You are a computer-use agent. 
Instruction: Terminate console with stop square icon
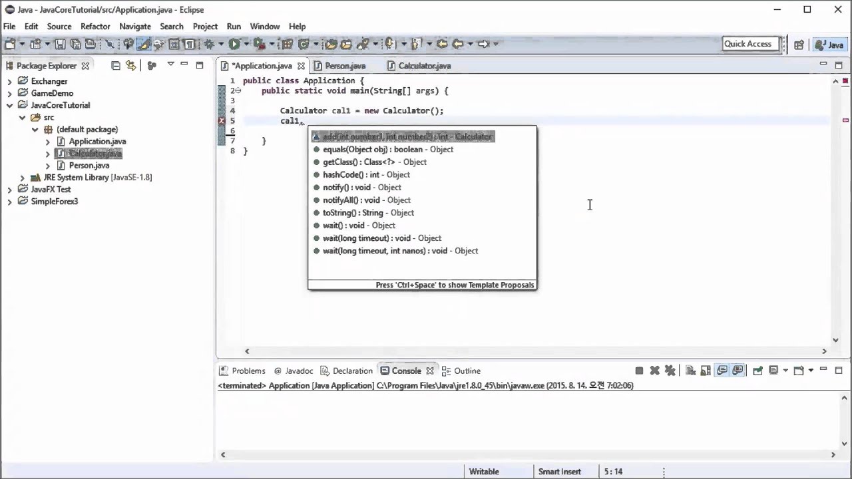(x=639, y=371)
